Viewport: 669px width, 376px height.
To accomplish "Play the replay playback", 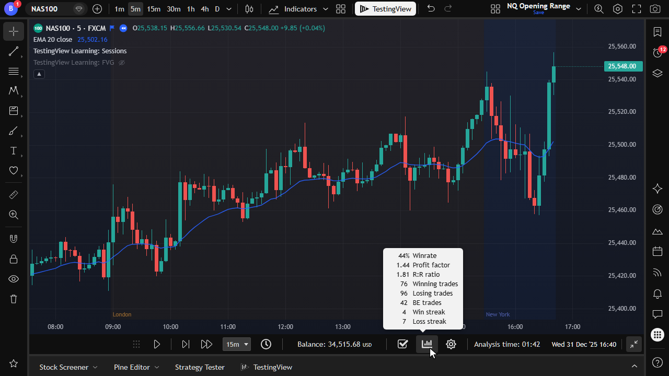I will pos(157,344).
